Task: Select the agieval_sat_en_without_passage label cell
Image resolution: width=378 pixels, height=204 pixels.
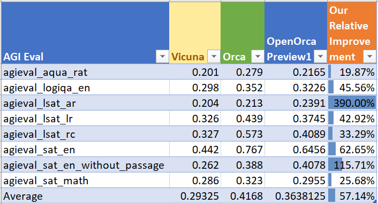Action: click(x=85, y=165)
